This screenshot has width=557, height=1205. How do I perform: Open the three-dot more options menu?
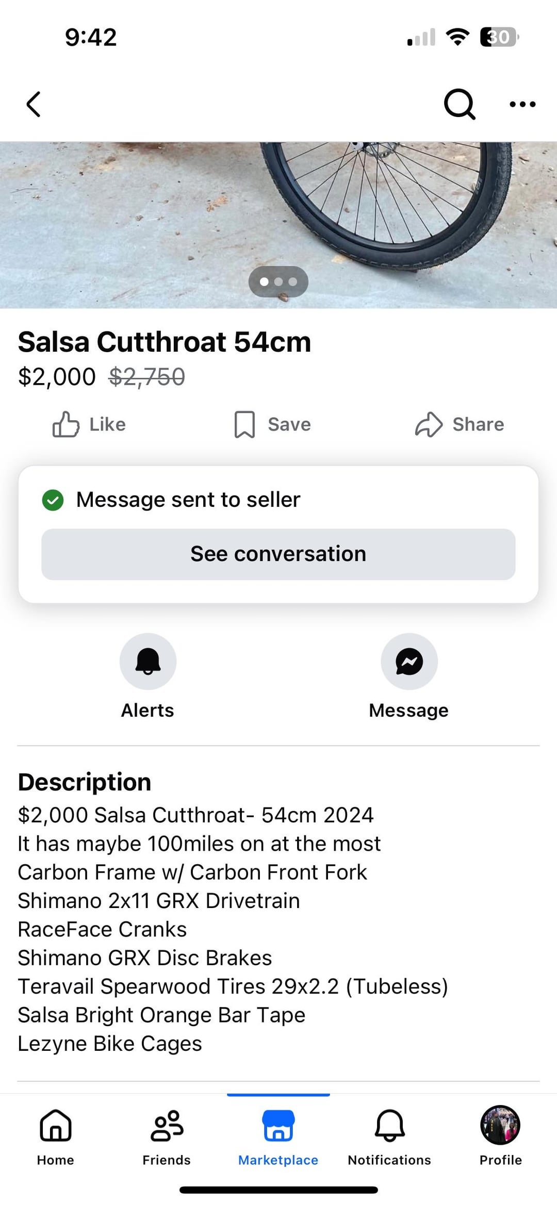522,104
